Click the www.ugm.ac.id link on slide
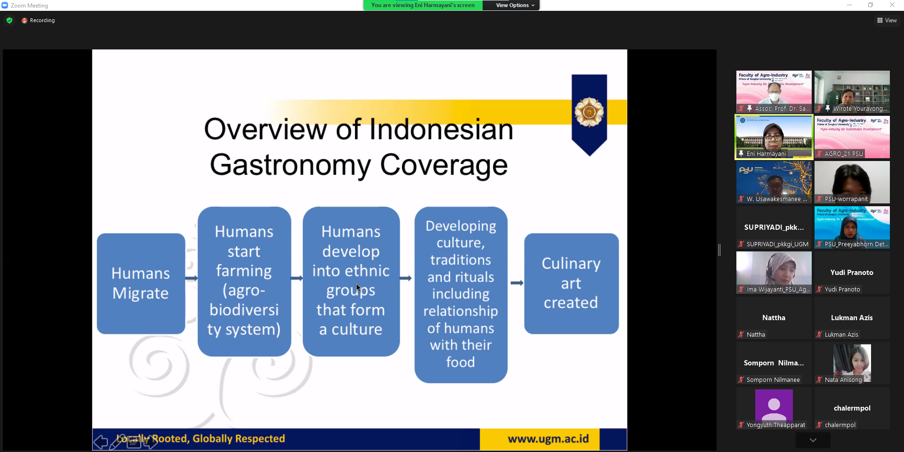Image resolution: width=904 pixels, height=452 pixels. [x=548, y=439]
